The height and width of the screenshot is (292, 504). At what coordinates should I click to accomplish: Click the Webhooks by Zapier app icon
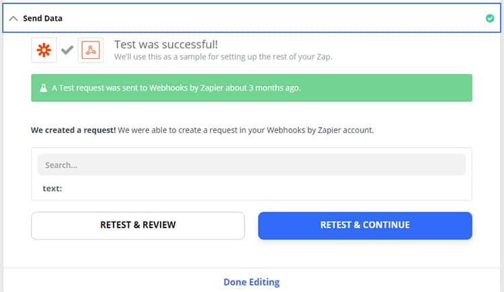coord(91,50)
